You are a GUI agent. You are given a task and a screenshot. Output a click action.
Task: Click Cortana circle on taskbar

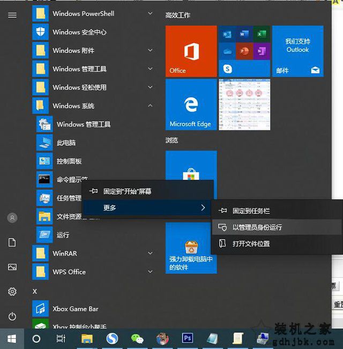coord(36,339)
